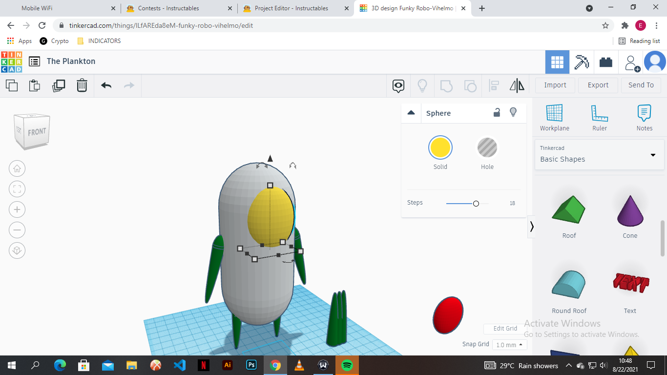Open the Crypto bookmark
This screenshot has height=375, width=667.
point(54,41)
